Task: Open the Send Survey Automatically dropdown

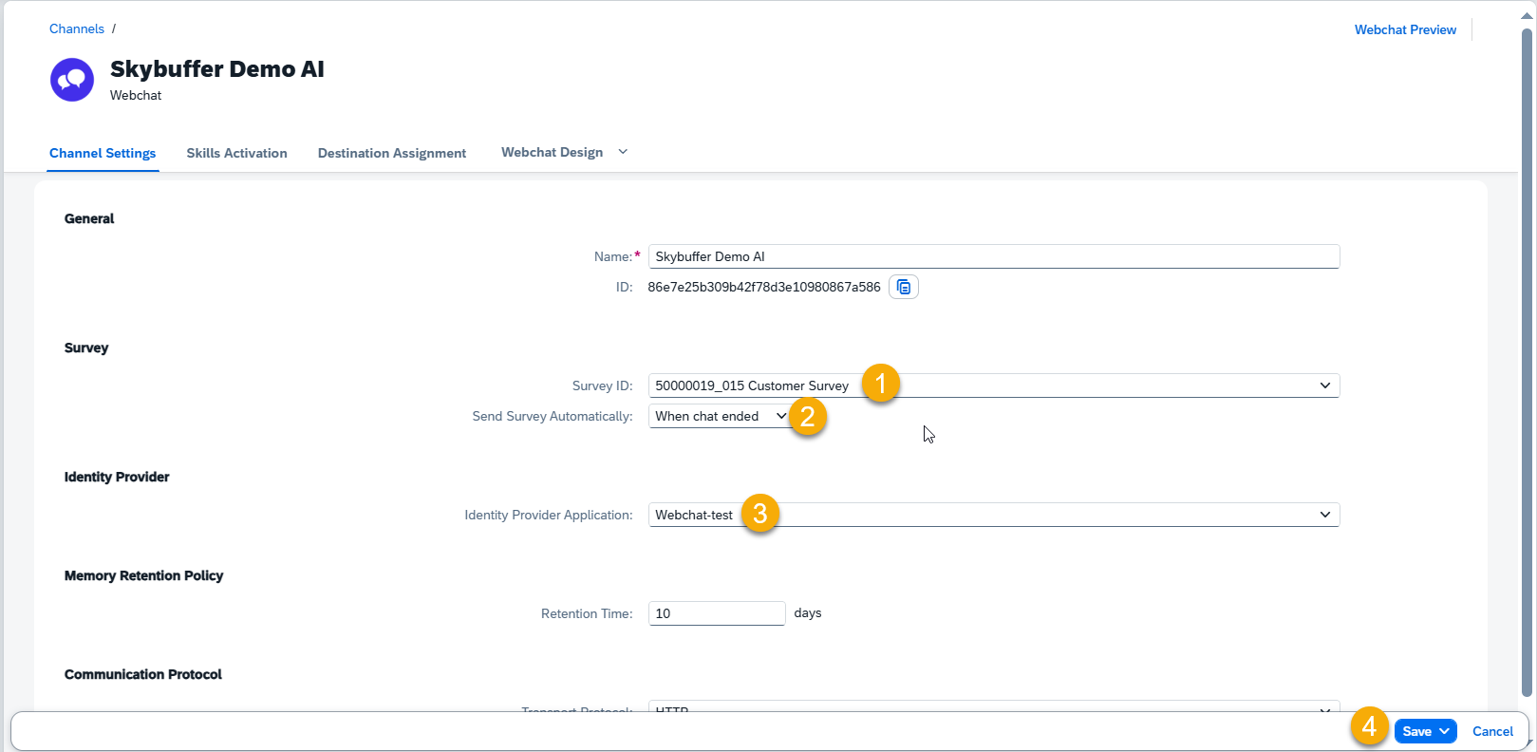Action: (781, 416)
